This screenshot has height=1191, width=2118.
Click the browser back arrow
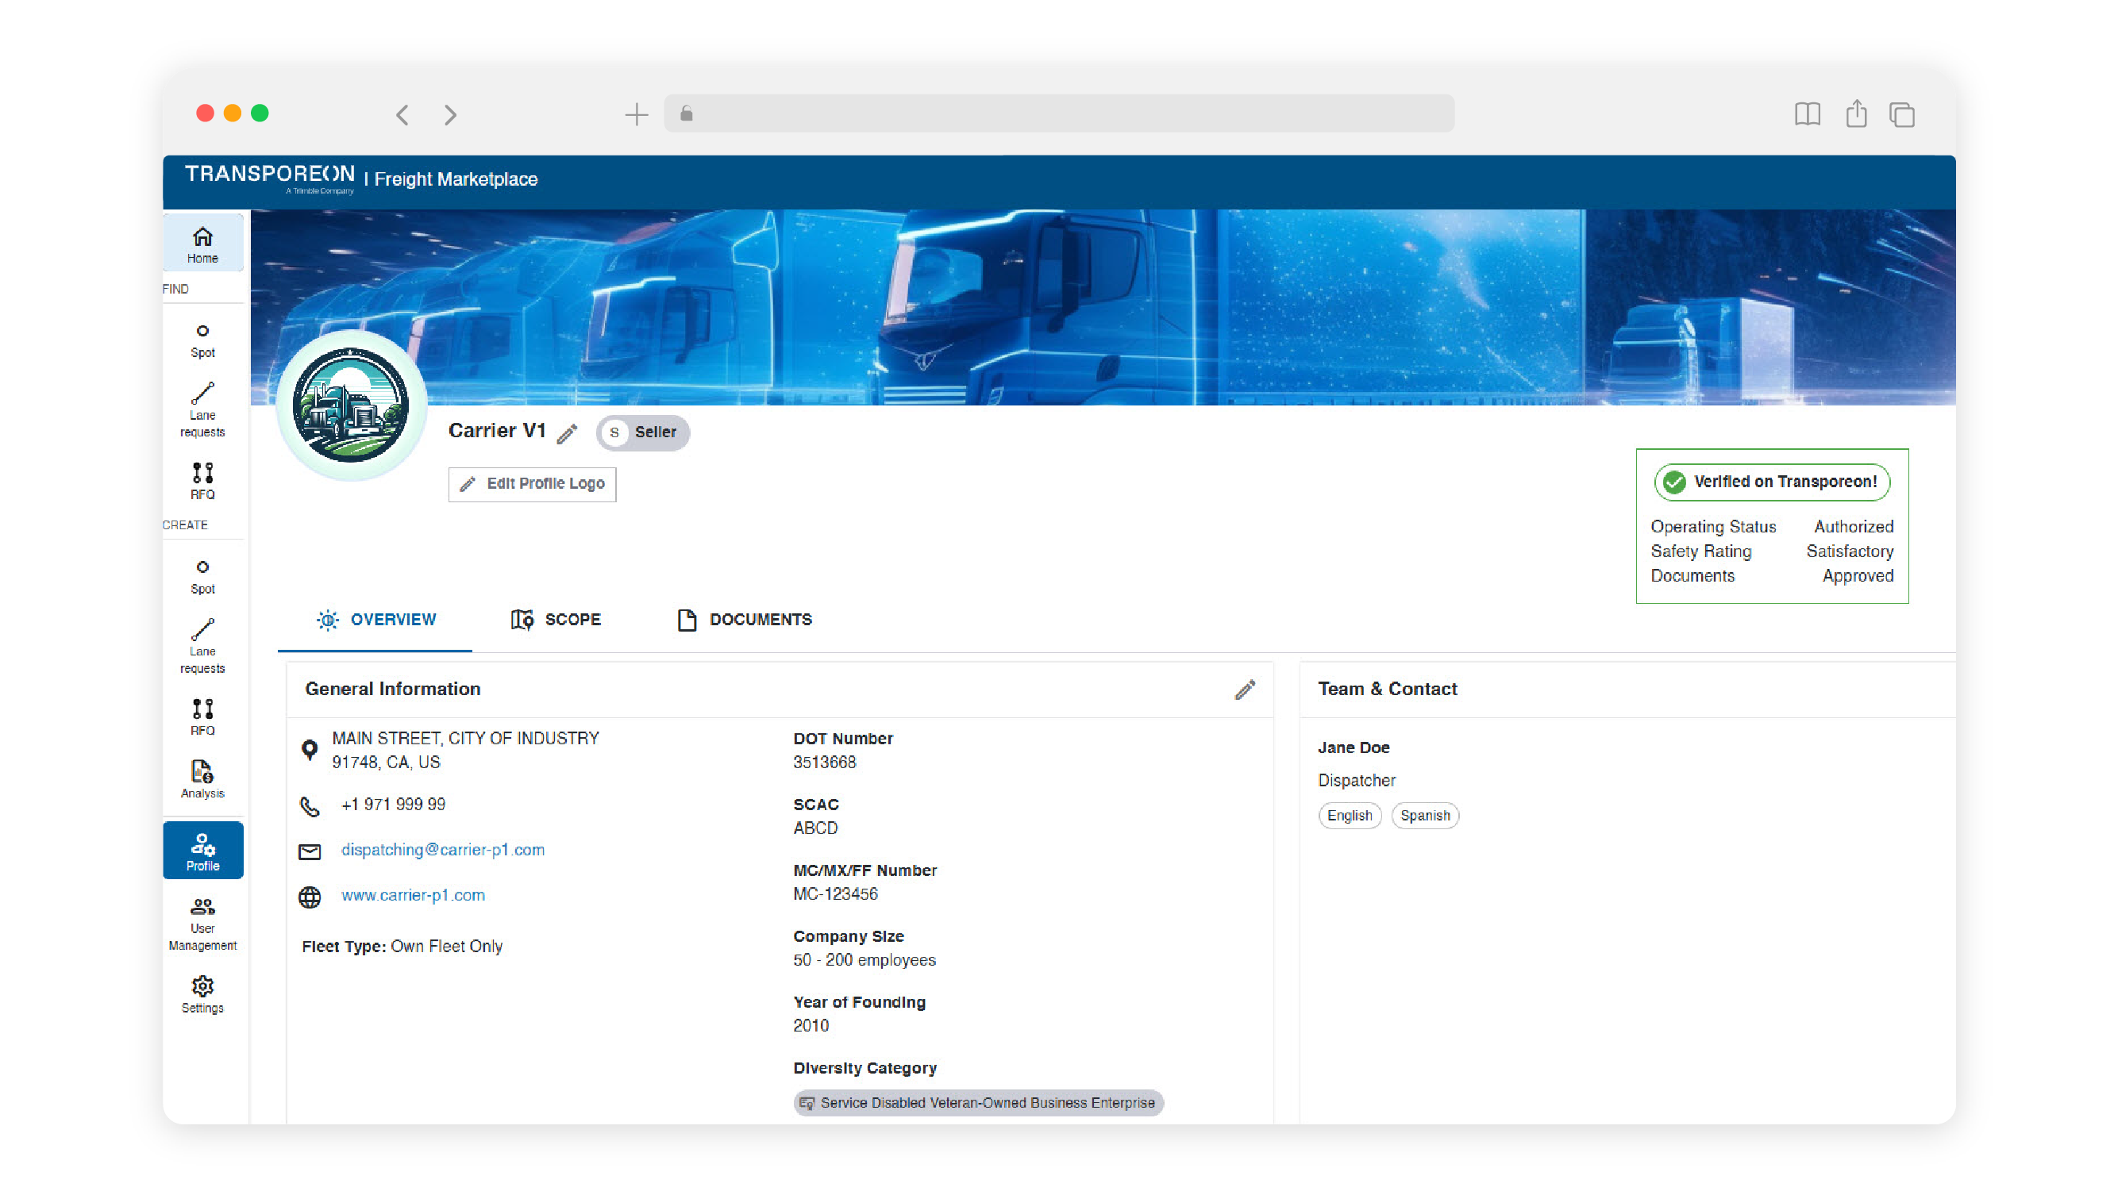[402, 114]
